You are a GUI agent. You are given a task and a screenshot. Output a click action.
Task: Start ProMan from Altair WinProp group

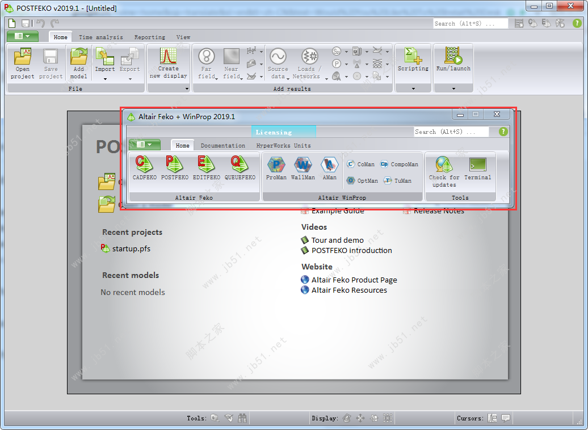[x=276, y=168]
